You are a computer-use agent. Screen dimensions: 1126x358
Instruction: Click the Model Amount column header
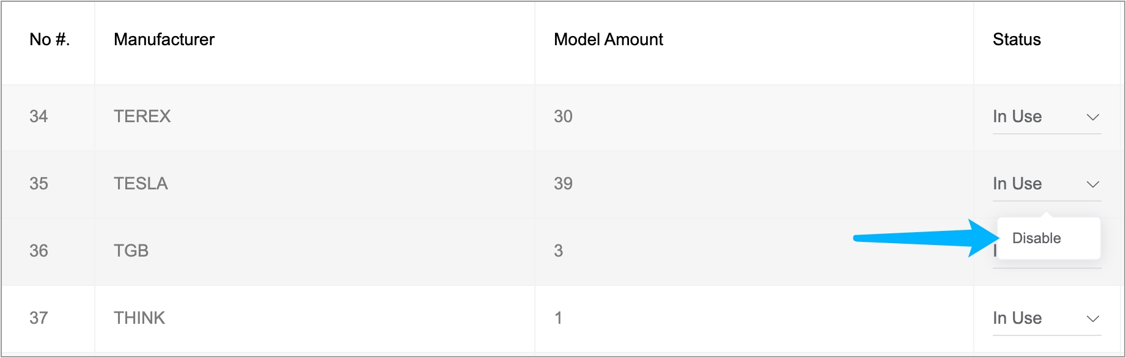[x=608, y=40]
